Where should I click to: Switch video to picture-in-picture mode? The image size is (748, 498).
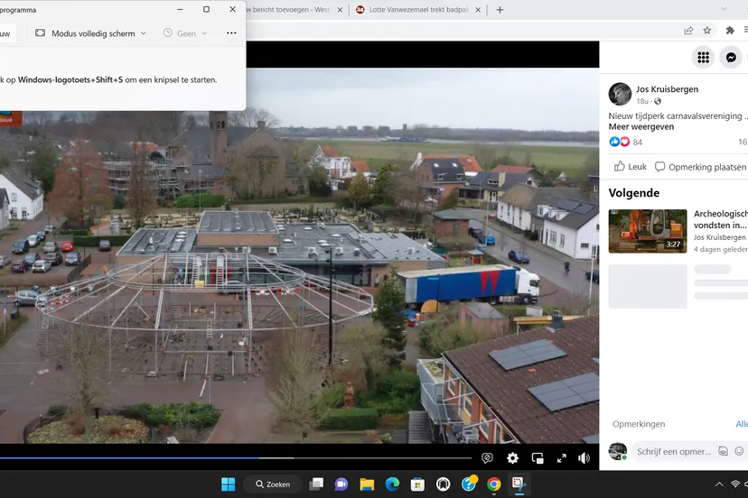tap(538, 458)
